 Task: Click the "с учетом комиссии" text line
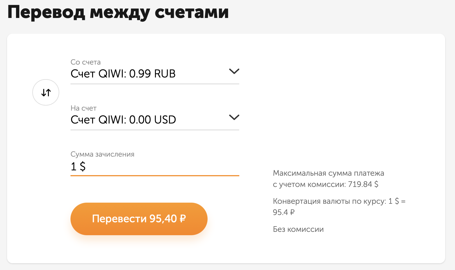(x=309, y=184)
